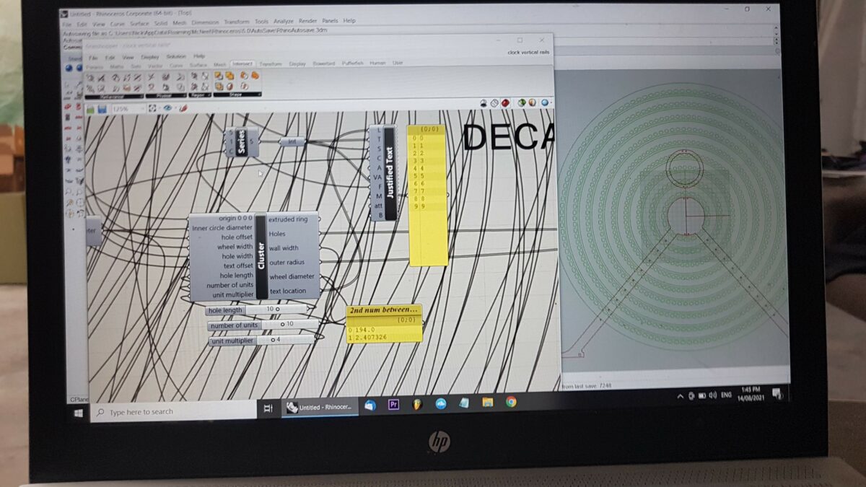Open the Rhino Surface menu

[x=139, y=24]
